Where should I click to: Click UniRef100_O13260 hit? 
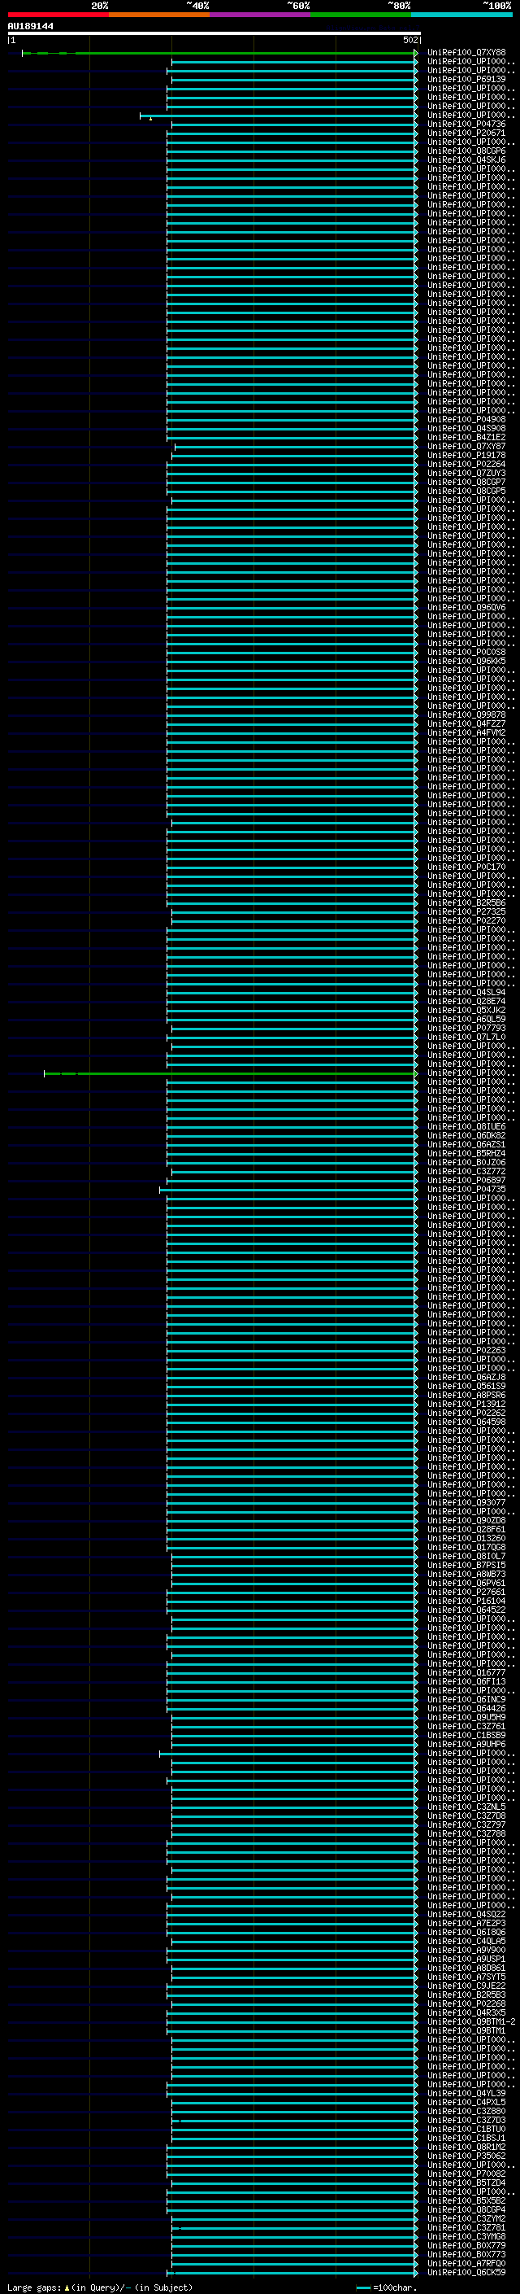pyautogui.click(x=466, y=1538)
